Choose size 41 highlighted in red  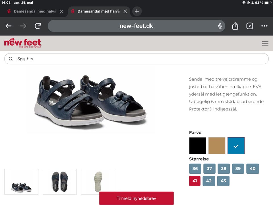click(195, 181)
